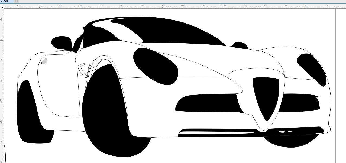Click the 200 mark on horizontal ruler

tap(142, 5)
